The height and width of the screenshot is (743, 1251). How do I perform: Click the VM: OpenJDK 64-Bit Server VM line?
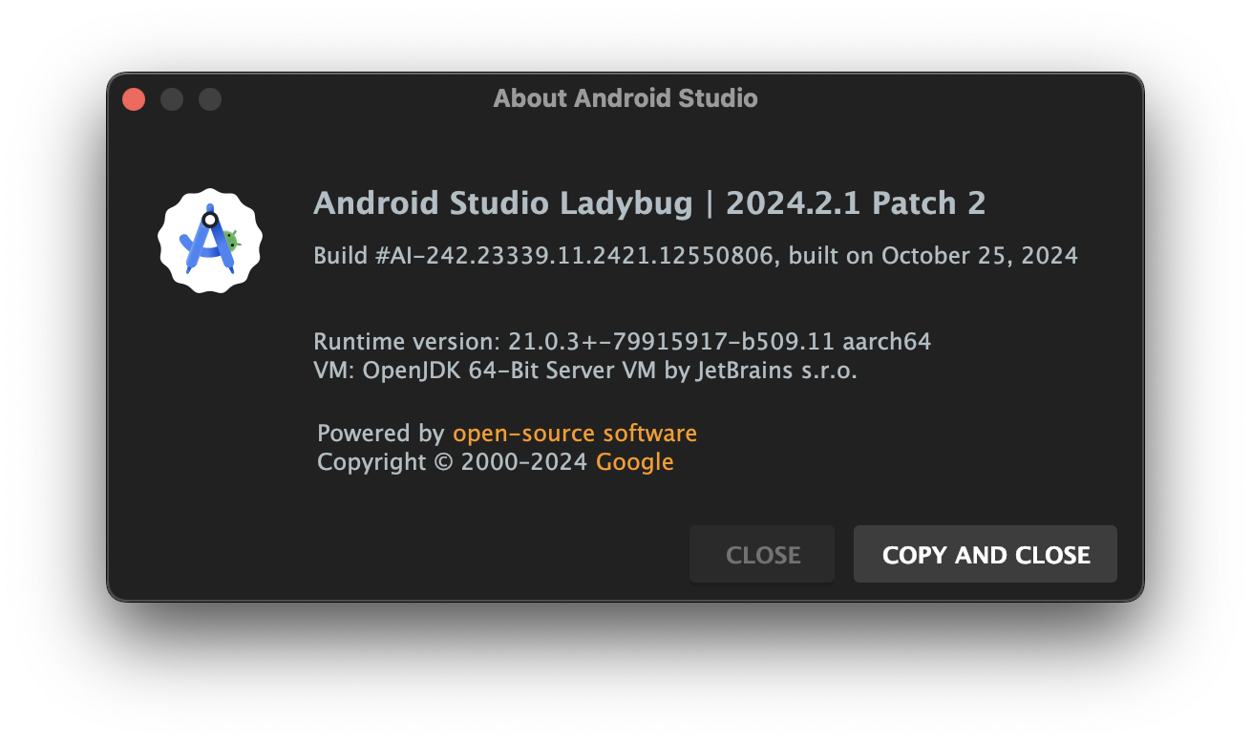pos(585,371)
